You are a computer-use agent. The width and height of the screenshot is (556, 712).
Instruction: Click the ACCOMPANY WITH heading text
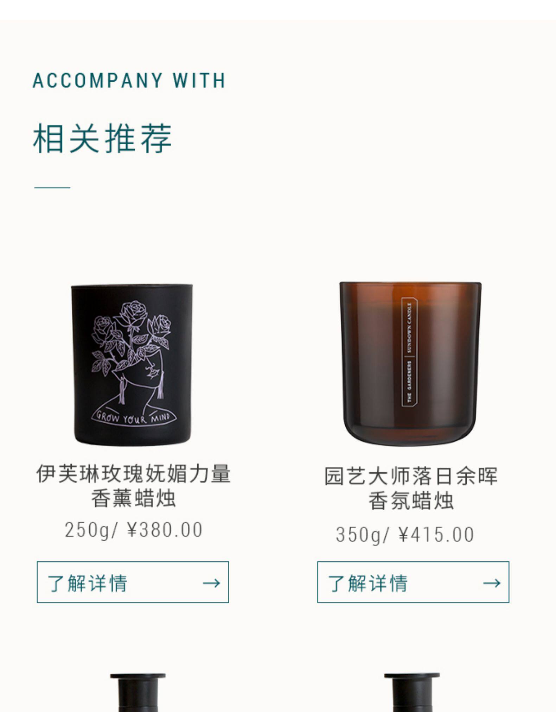129,80
